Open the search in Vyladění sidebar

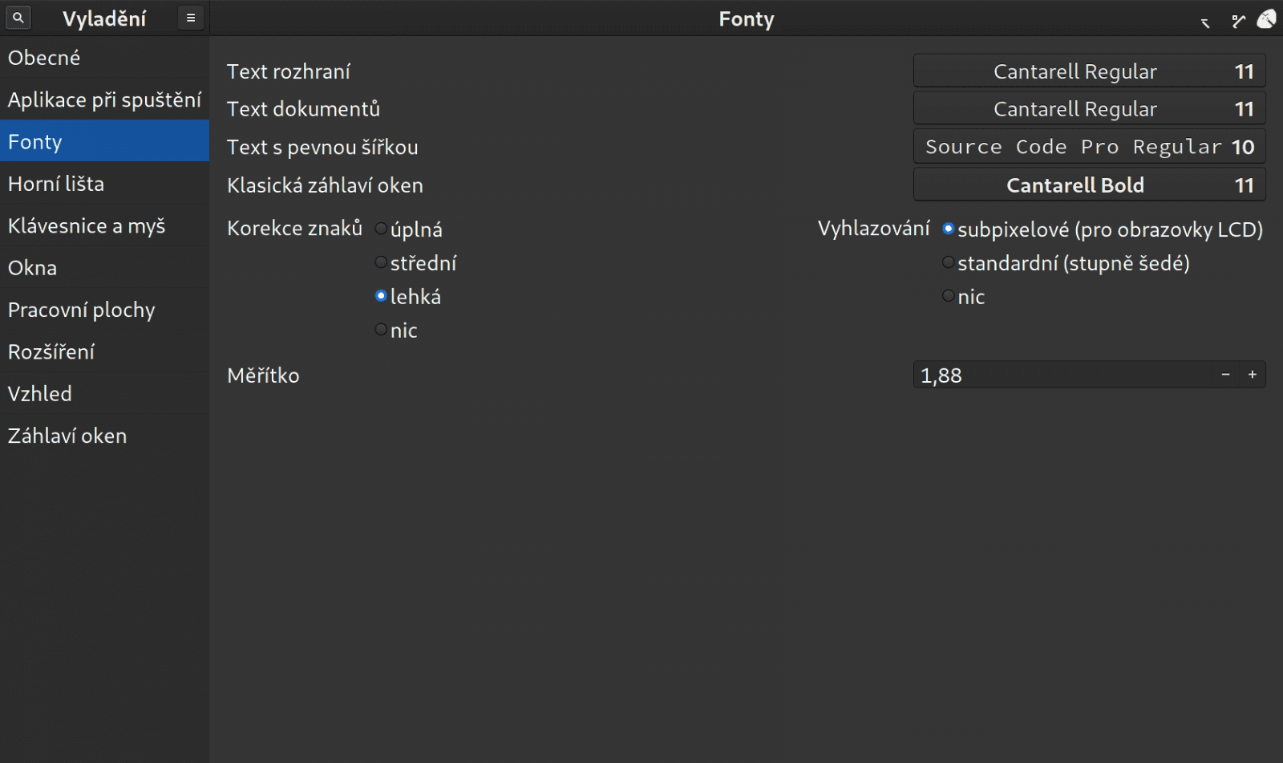pos(18,18)
